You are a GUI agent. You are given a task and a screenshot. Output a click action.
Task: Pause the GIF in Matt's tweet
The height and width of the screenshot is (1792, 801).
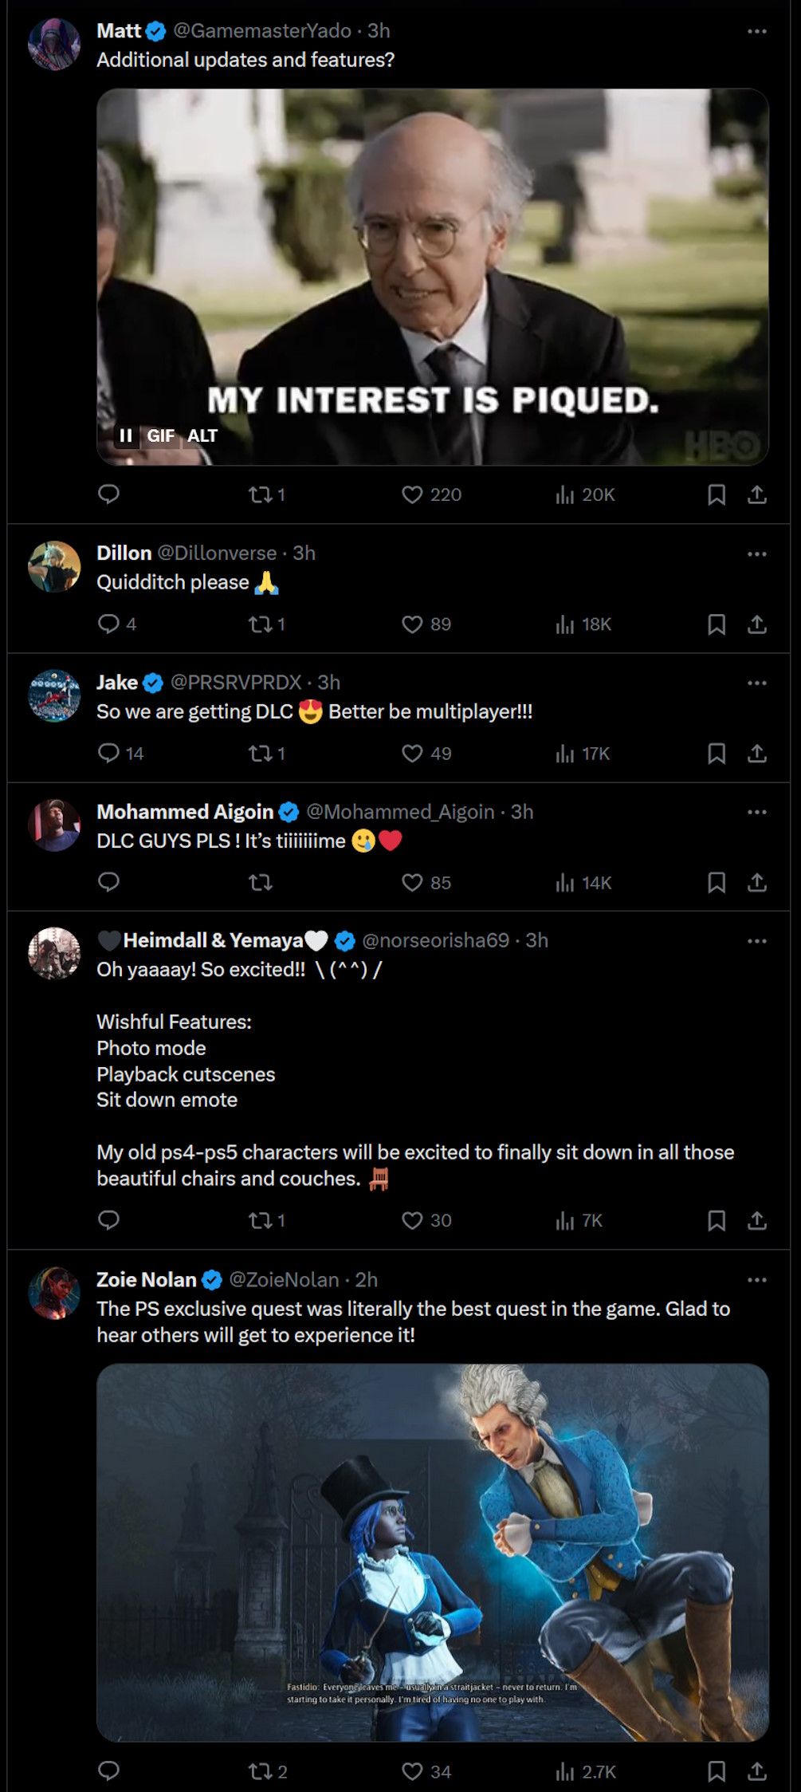pos(126,435)
